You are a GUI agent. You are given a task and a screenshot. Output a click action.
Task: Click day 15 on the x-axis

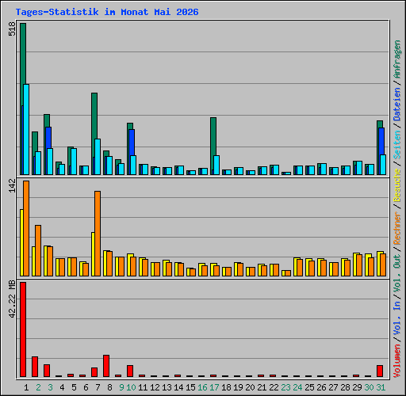(190, 387)
